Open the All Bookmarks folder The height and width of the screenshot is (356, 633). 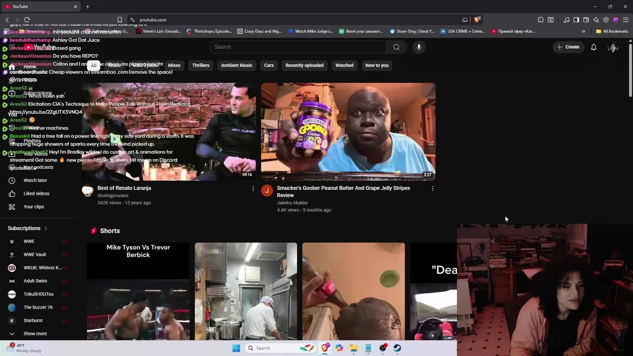612,31
